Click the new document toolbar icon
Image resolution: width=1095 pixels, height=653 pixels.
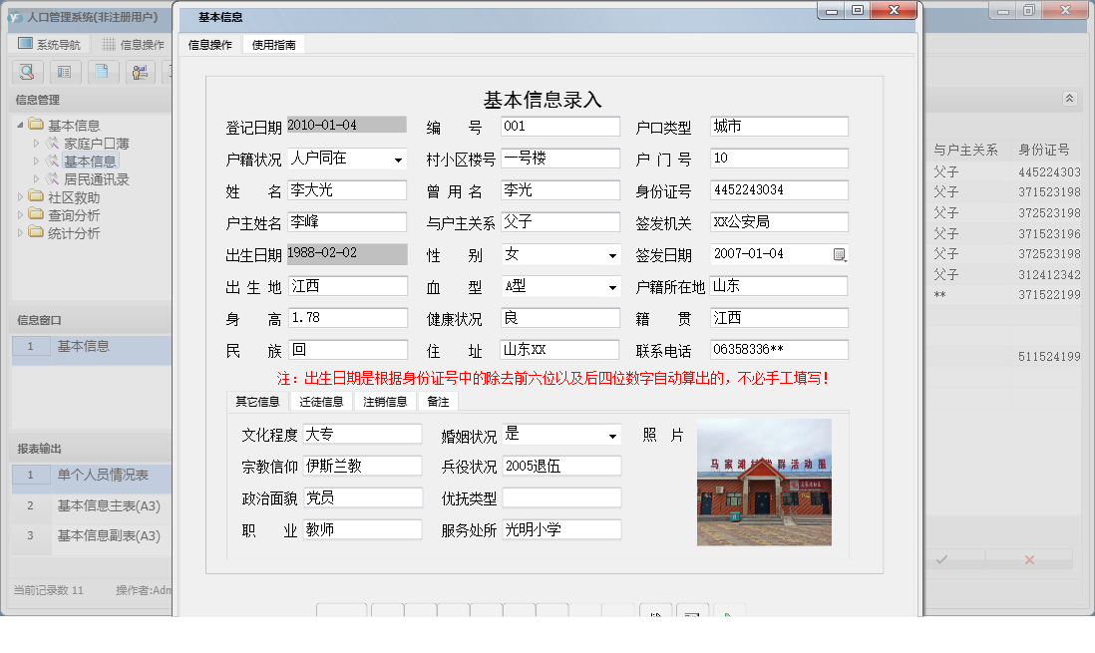(101, 72)
